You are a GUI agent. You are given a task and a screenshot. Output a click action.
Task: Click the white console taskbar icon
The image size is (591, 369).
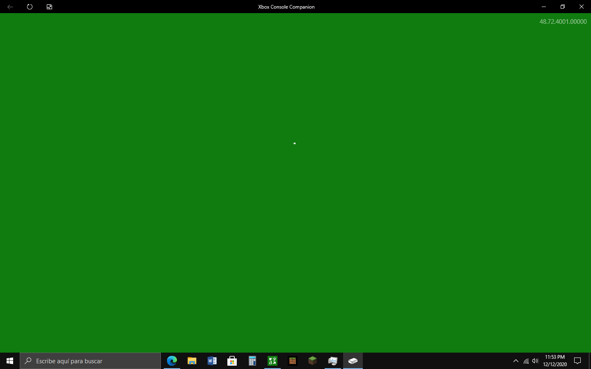point(353,361)
